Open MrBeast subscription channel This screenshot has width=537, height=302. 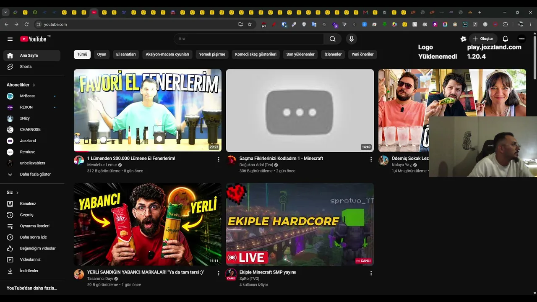pyautogui.click(x=32, y=96)
